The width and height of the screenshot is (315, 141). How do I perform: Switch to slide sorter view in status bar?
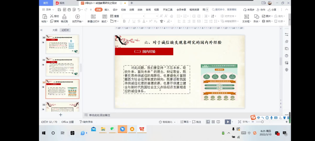tap(213, 122)
